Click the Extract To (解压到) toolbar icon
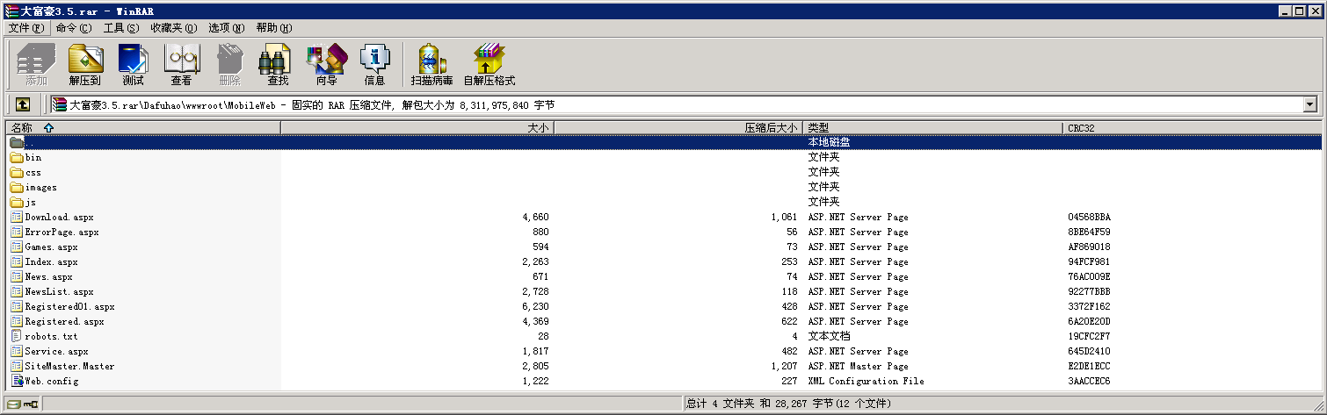Image resolution: width=1327 pixels, height=415 pixels. tap(85, 65)
